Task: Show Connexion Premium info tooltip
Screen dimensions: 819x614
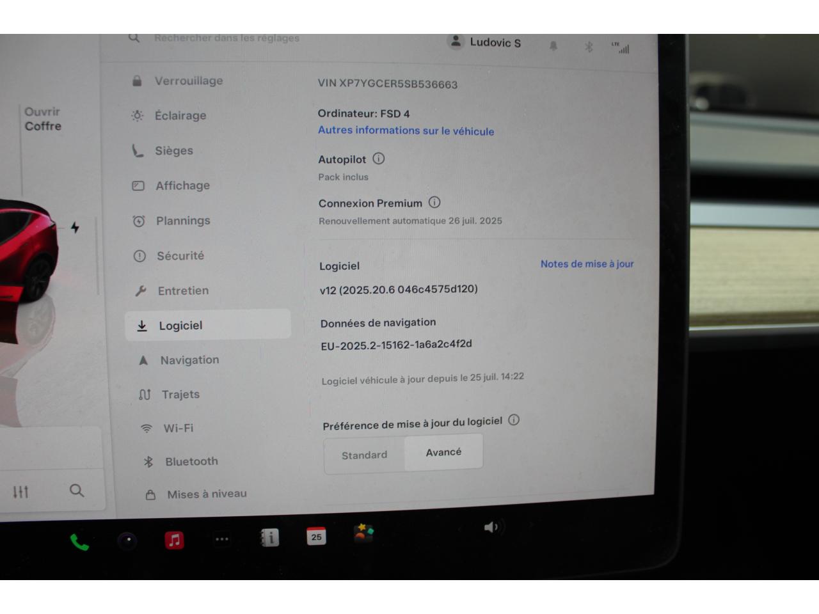Action: coord(434,202)
